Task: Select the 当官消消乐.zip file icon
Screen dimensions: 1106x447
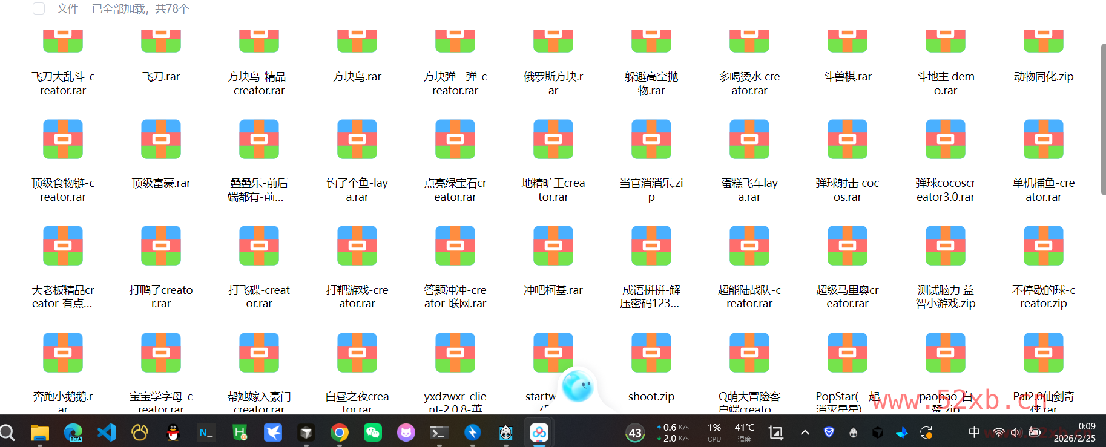Action: click(x=651, y=139)
